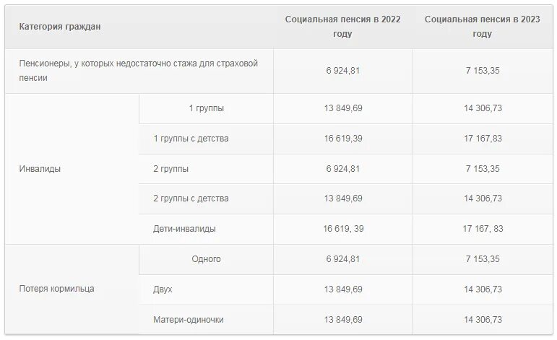557x340 pixels.
Task: Select the 'Пенсионеры' insufficient stazh row text
Action: pyautogui.click(x=138, y=70)
